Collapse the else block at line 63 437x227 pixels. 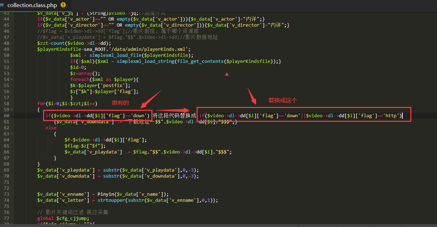(11, 134)
